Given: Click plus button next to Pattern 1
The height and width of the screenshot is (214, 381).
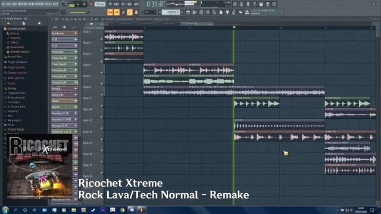Looking at the screenshot, I should tap(183, 12).
